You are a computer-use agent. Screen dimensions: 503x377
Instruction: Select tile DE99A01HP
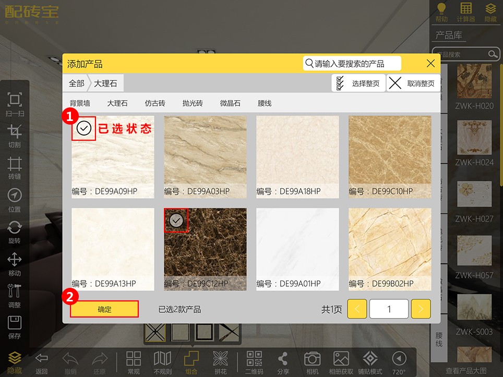[297, 249]
